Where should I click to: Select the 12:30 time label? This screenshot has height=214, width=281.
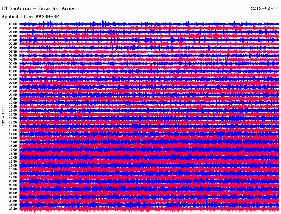click(x=13, y=122)
